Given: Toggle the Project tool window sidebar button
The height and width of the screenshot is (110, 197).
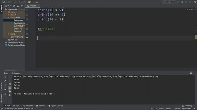Looking at the screenshot, I should (x=2, y=9).
